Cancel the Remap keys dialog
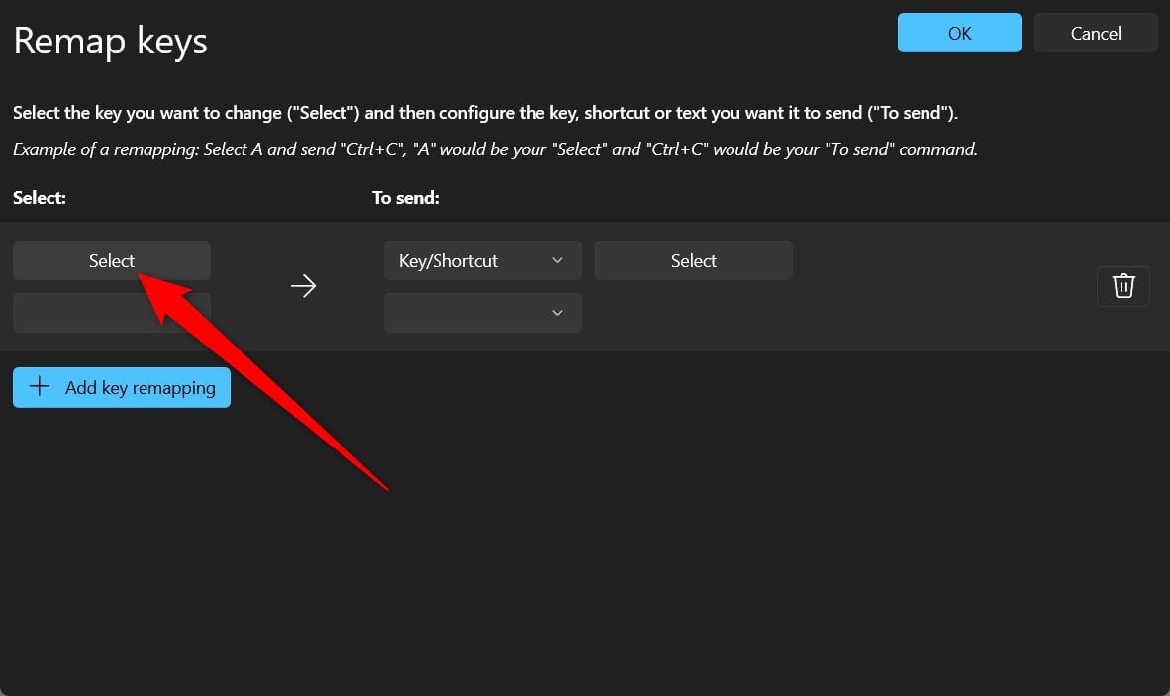 click(x=1096, y=33)
